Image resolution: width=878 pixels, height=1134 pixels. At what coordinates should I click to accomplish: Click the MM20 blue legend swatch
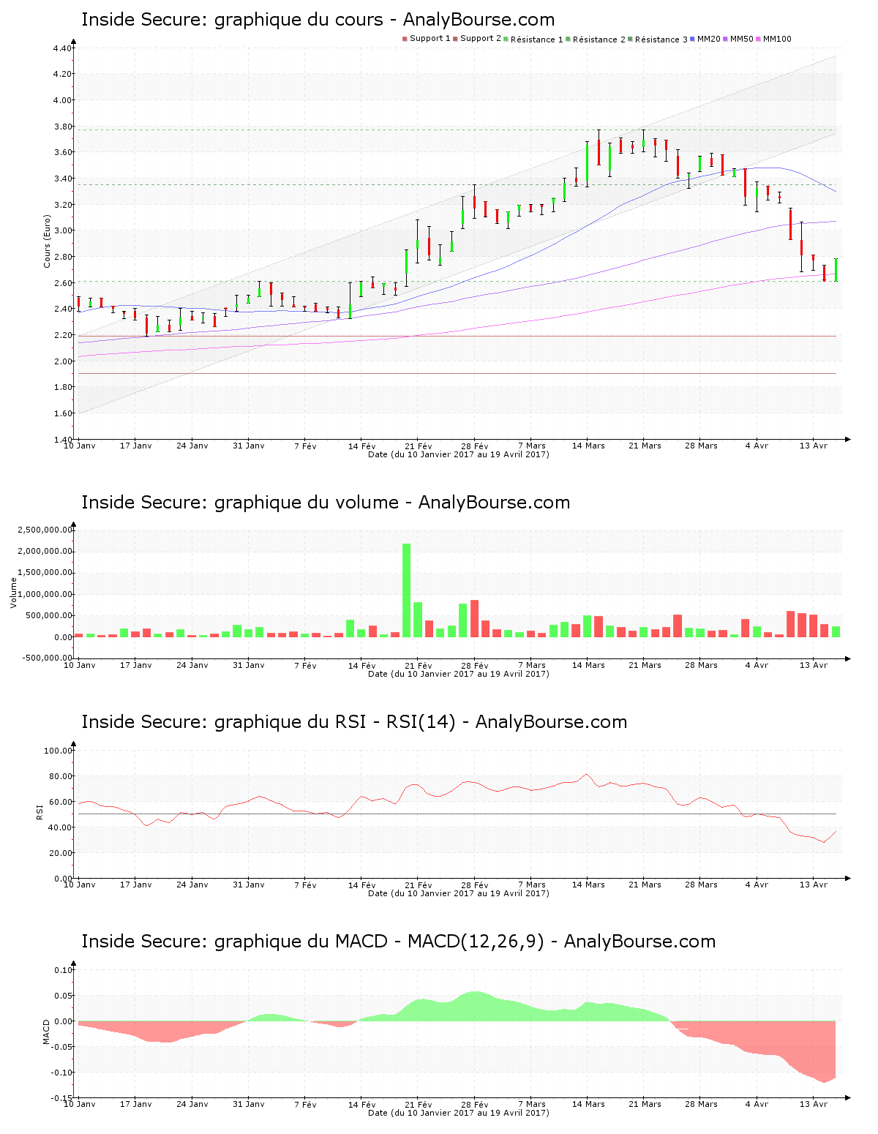coord(692,39)
